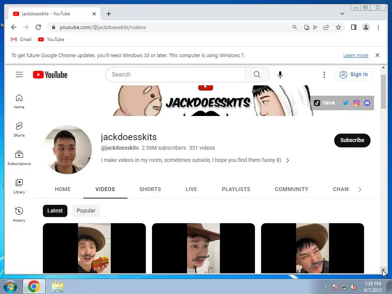Click the address bar zoom magnifier icon
This screenshot has height=294, width=392.
click(295, 27)
